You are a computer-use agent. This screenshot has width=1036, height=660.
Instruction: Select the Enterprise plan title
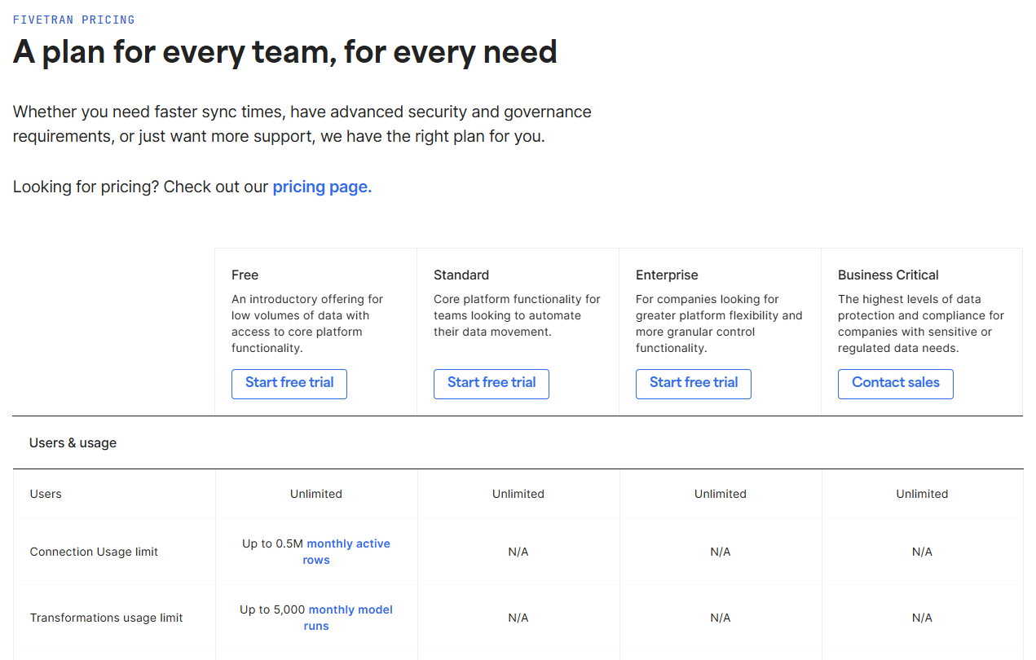(x=667, y=275)
